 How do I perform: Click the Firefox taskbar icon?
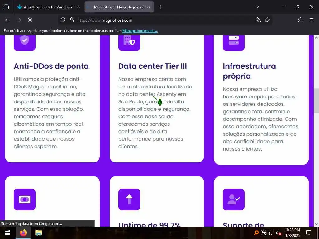23,233
